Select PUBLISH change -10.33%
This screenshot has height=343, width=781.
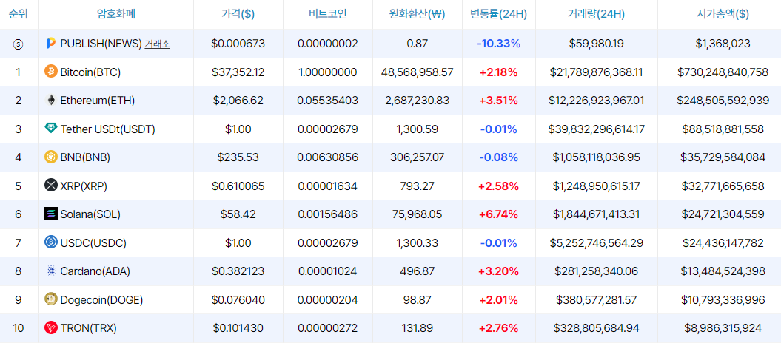coord(499,44)
